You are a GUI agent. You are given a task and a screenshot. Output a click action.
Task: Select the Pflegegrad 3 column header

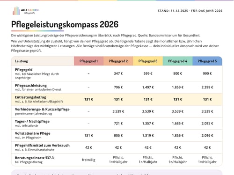coord(148,61)
